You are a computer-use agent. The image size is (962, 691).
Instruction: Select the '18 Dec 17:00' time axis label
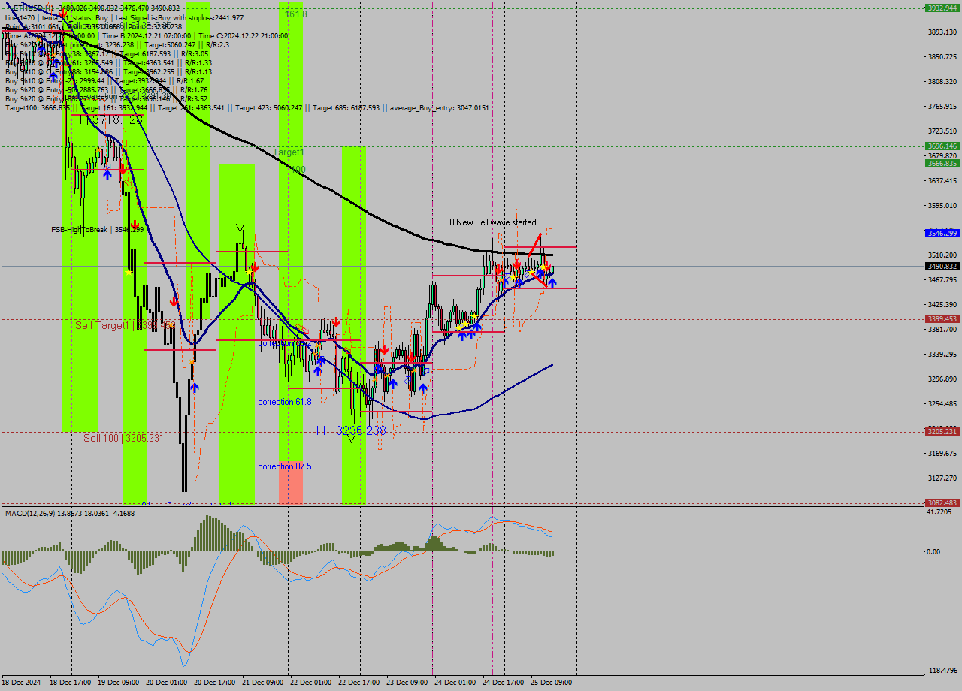coord(71,683)
